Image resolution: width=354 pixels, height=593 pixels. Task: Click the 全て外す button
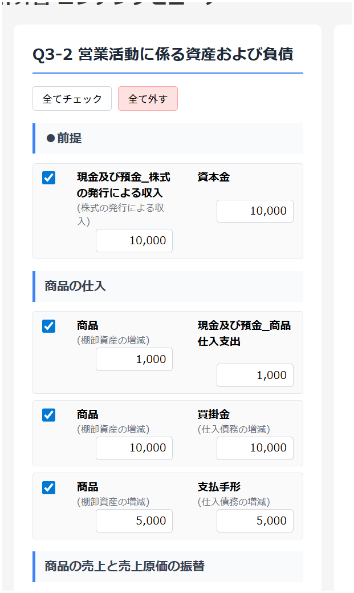click(x=148, y=98)
